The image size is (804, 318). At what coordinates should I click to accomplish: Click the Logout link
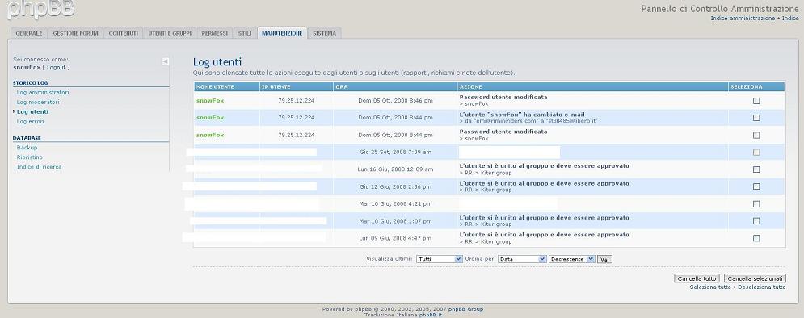[56, 67]
